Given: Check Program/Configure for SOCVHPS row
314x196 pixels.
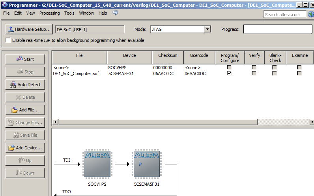Looking at the screenshot, I should [x=229, y=68].
